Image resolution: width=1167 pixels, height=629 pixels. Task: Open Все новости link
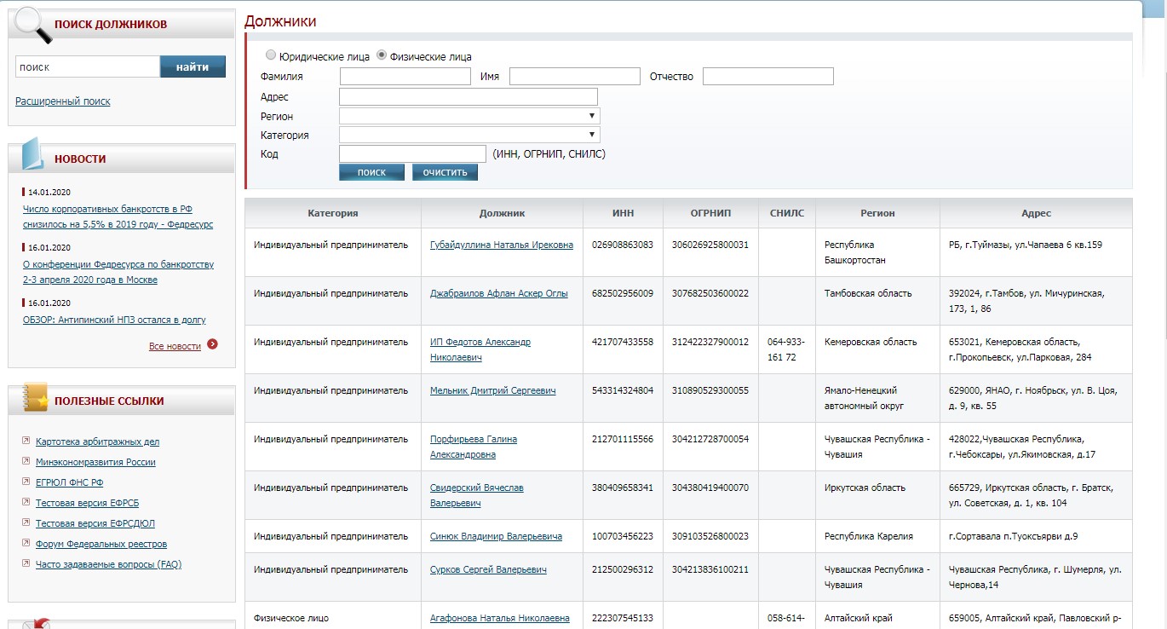(x=175, y=346)
